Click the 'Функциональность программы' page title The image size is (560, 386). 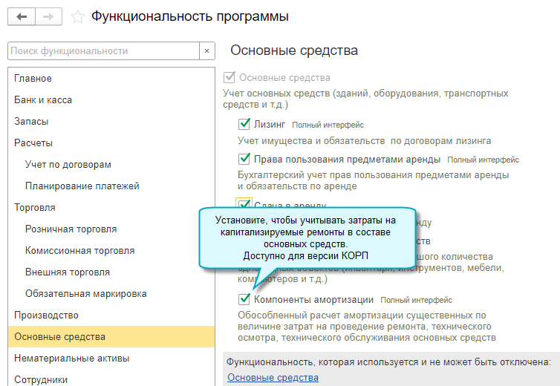point(190,16)
